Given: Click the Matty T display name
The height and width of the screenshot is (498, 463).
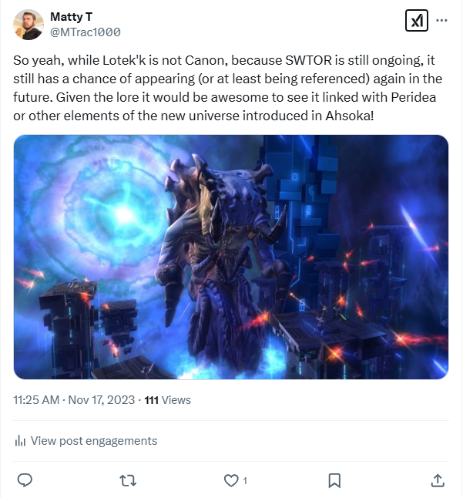Looking at the screenshot, I should coord(71,17).
